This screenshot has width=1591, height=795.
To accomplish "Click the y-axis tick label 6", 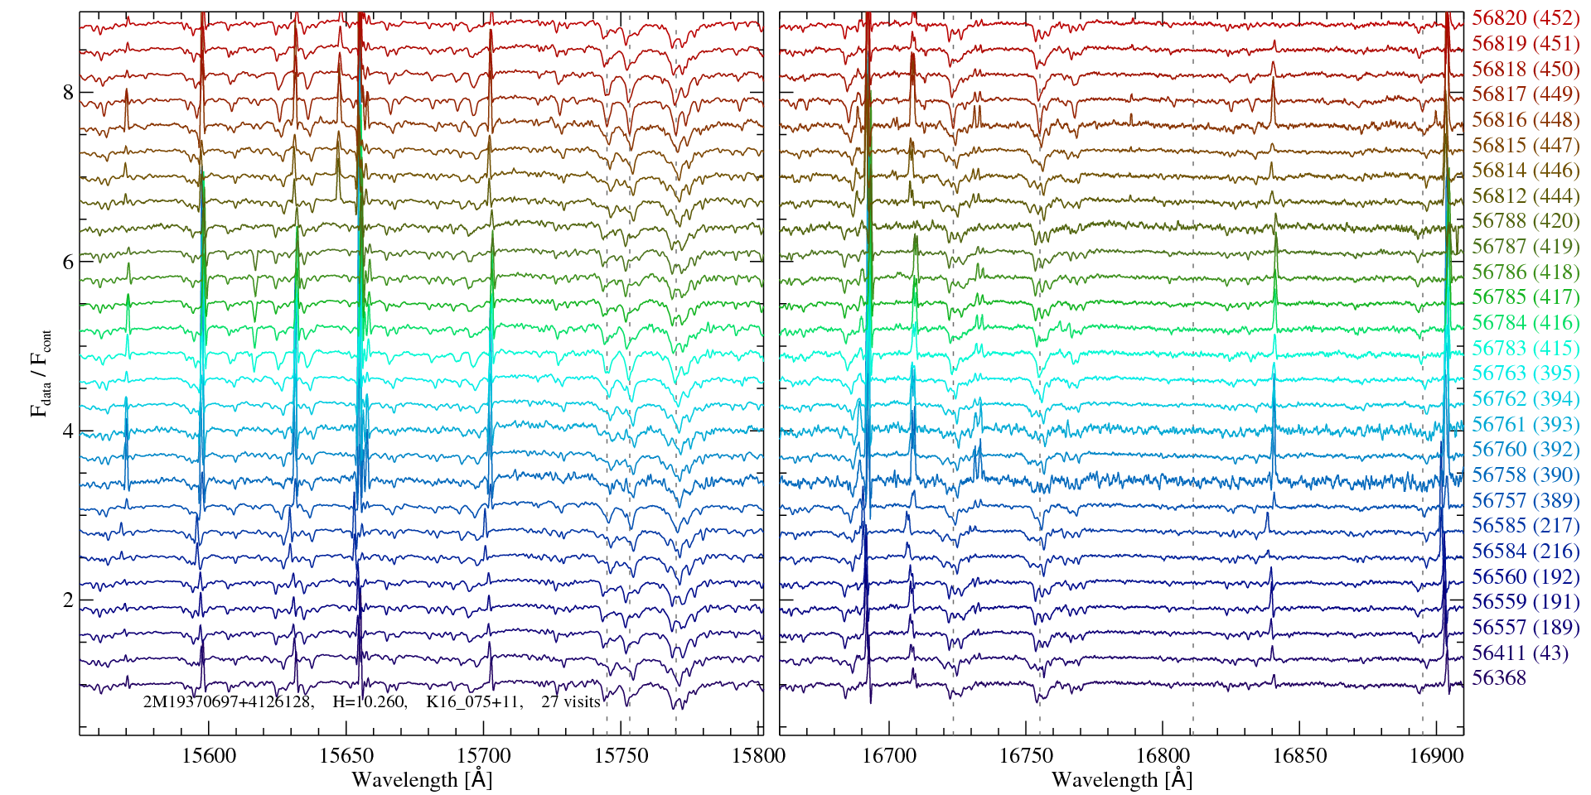I will [68, 262].
